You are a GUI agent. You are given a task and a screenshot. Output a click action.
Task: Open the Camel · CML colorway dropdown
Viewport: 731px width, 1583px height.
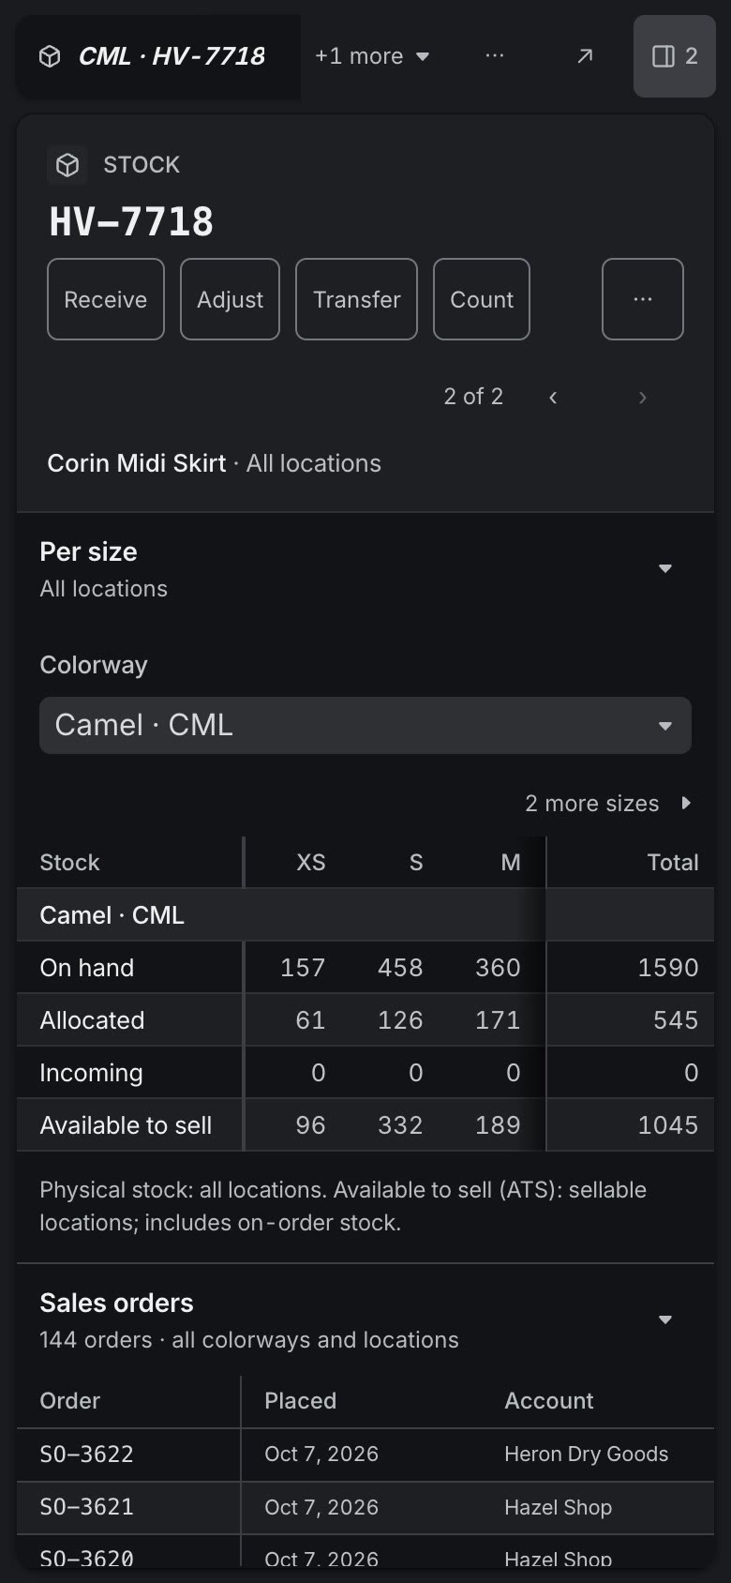click(x=365, y=725)
